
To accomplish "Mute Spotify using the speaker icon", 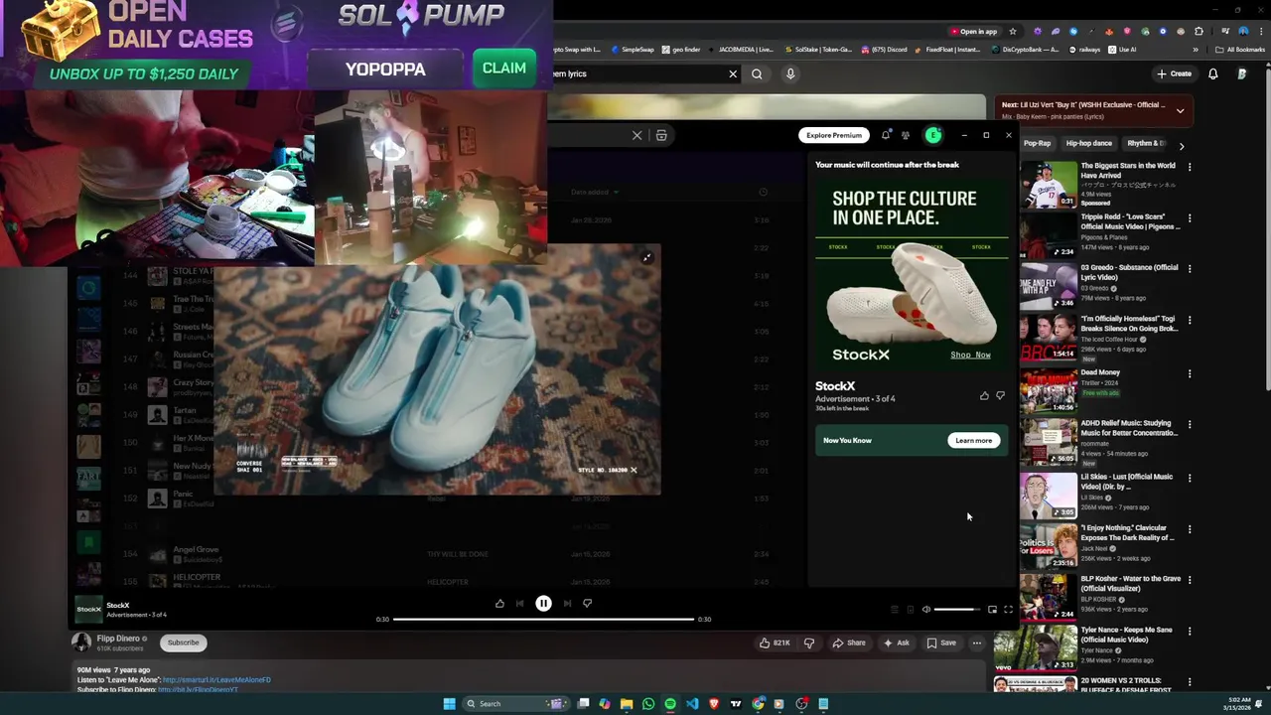I will click(925, 610).
